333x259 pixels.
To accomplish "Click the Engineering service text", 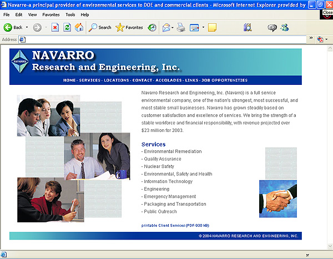I will coord(157,189).
